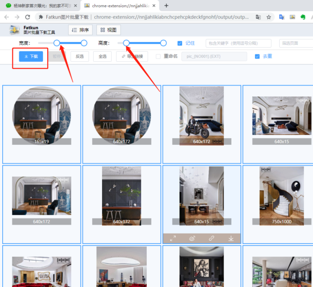Click the 全选 select all button
313x287 pixels.
coord(103,56)
